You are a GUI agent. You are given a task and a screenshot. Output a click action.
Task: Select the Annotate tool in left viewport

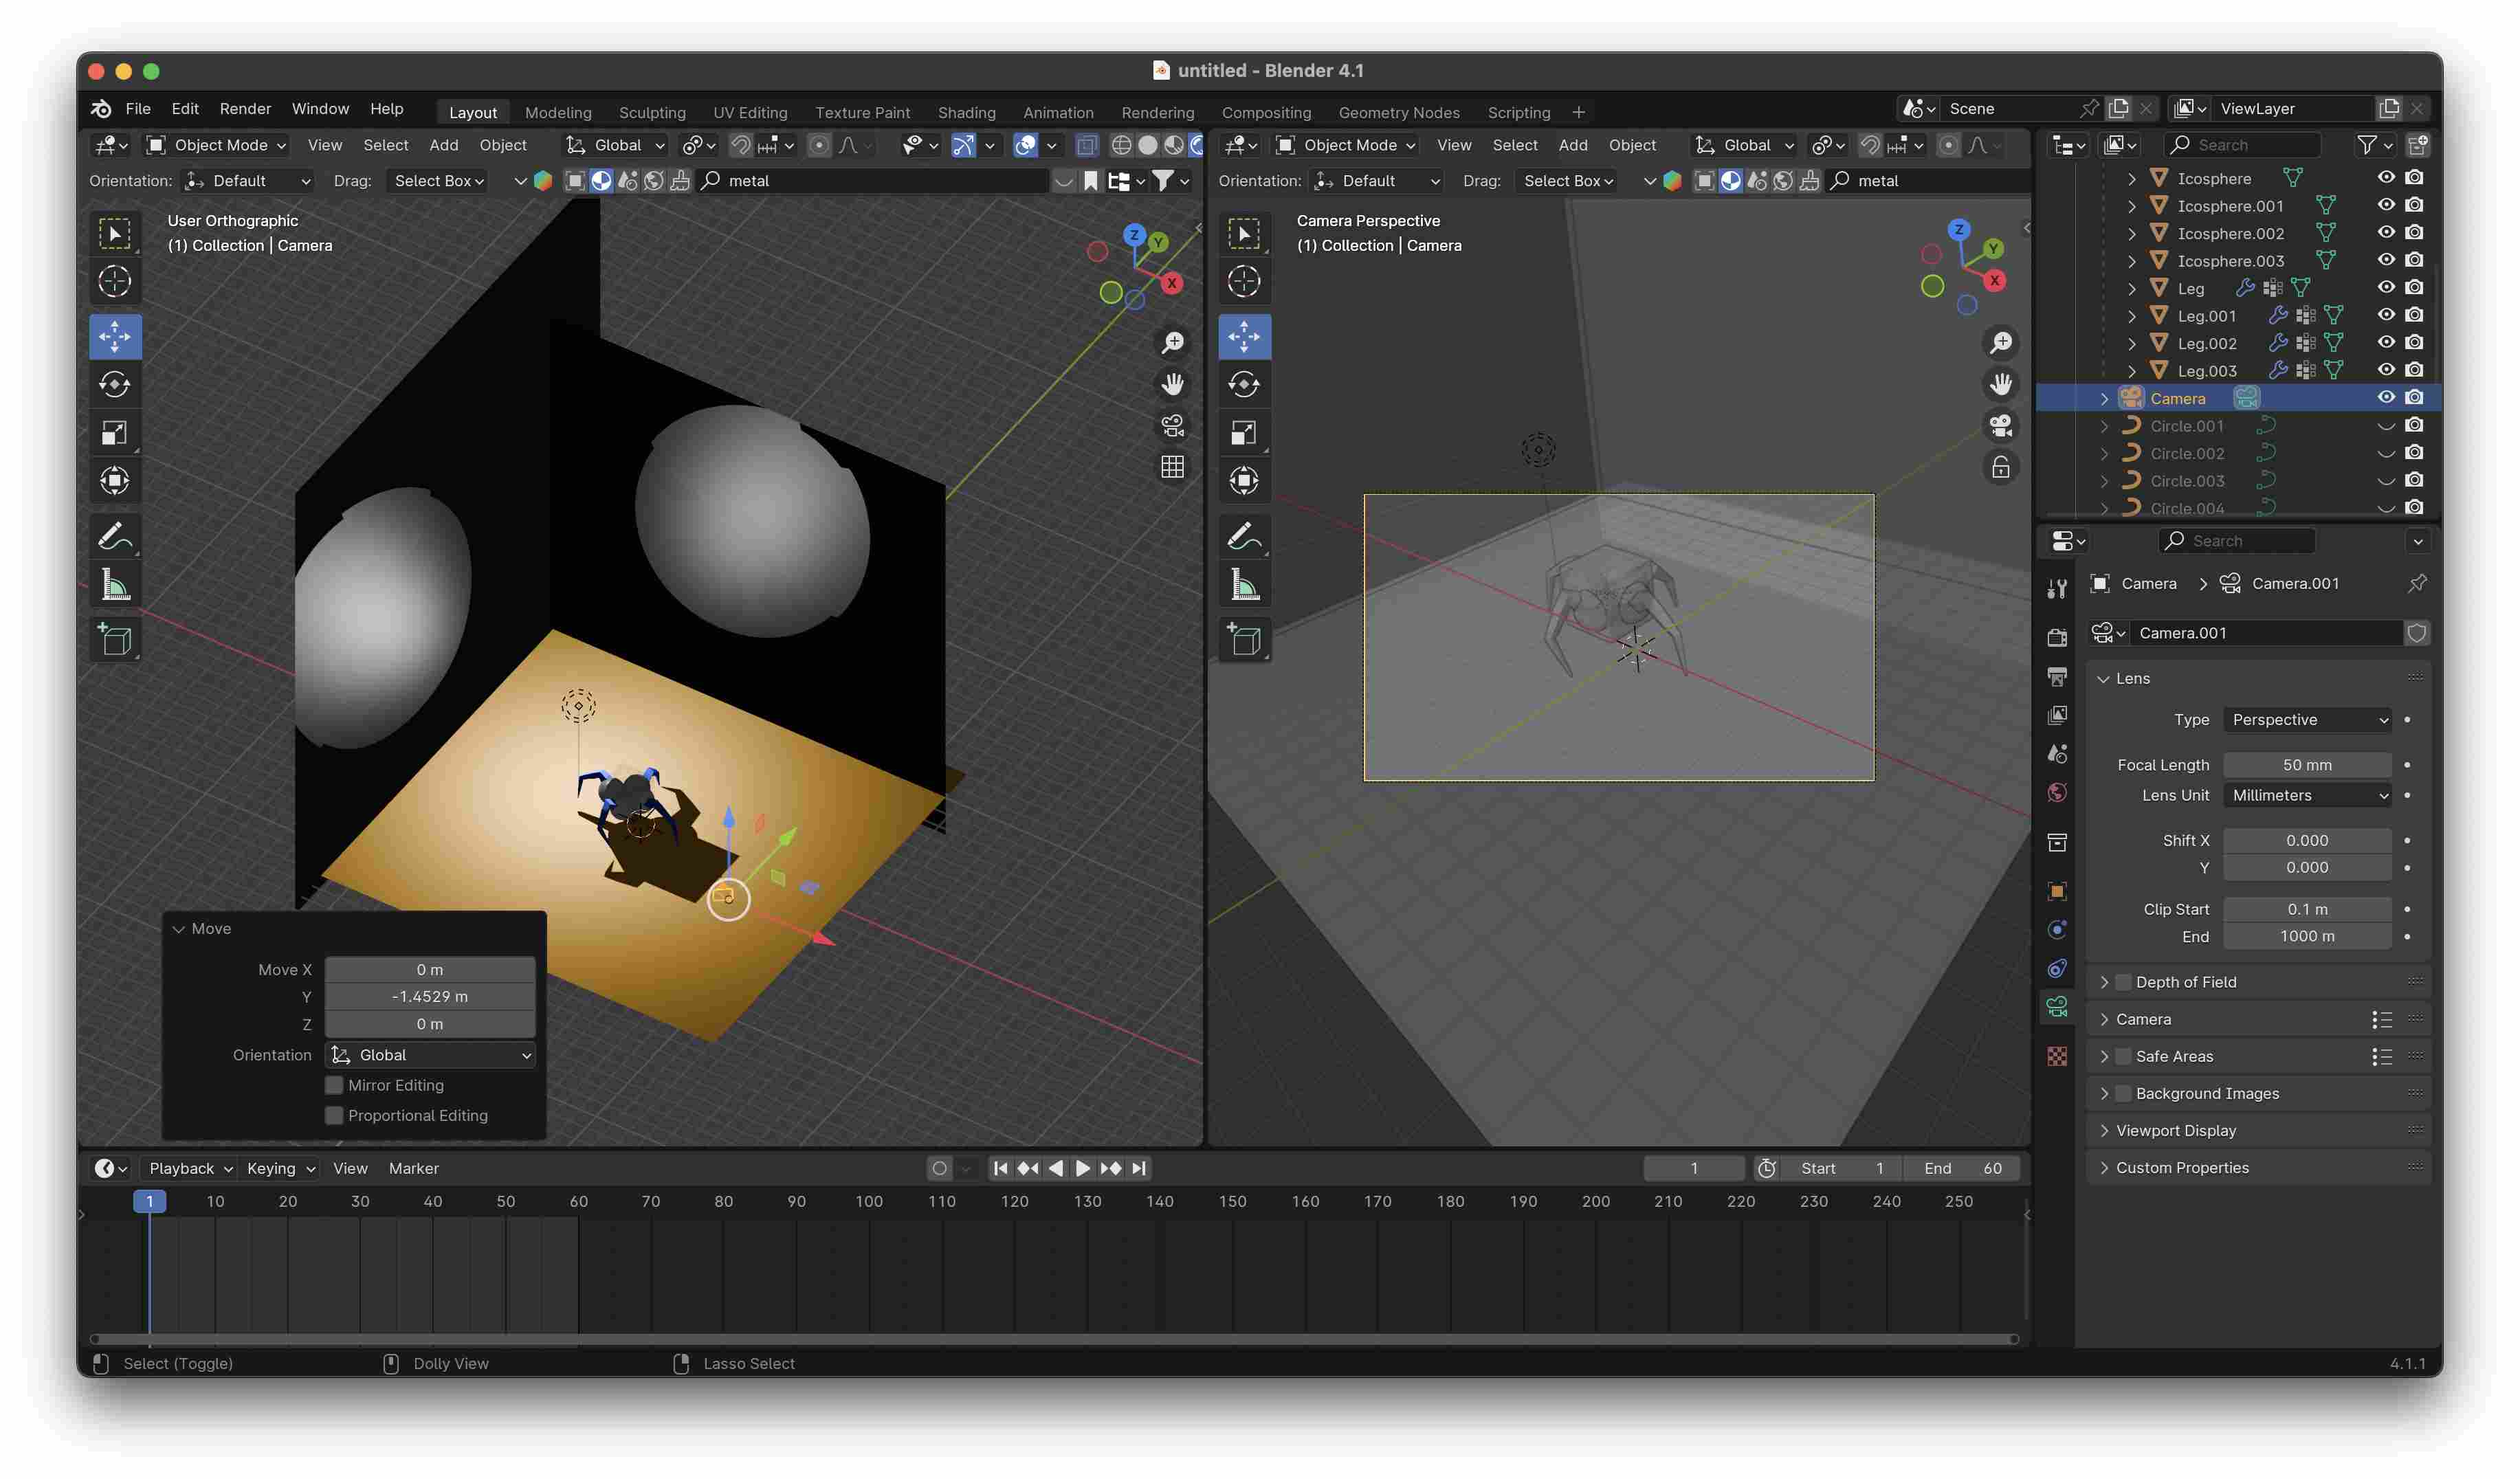pos(115,537)
